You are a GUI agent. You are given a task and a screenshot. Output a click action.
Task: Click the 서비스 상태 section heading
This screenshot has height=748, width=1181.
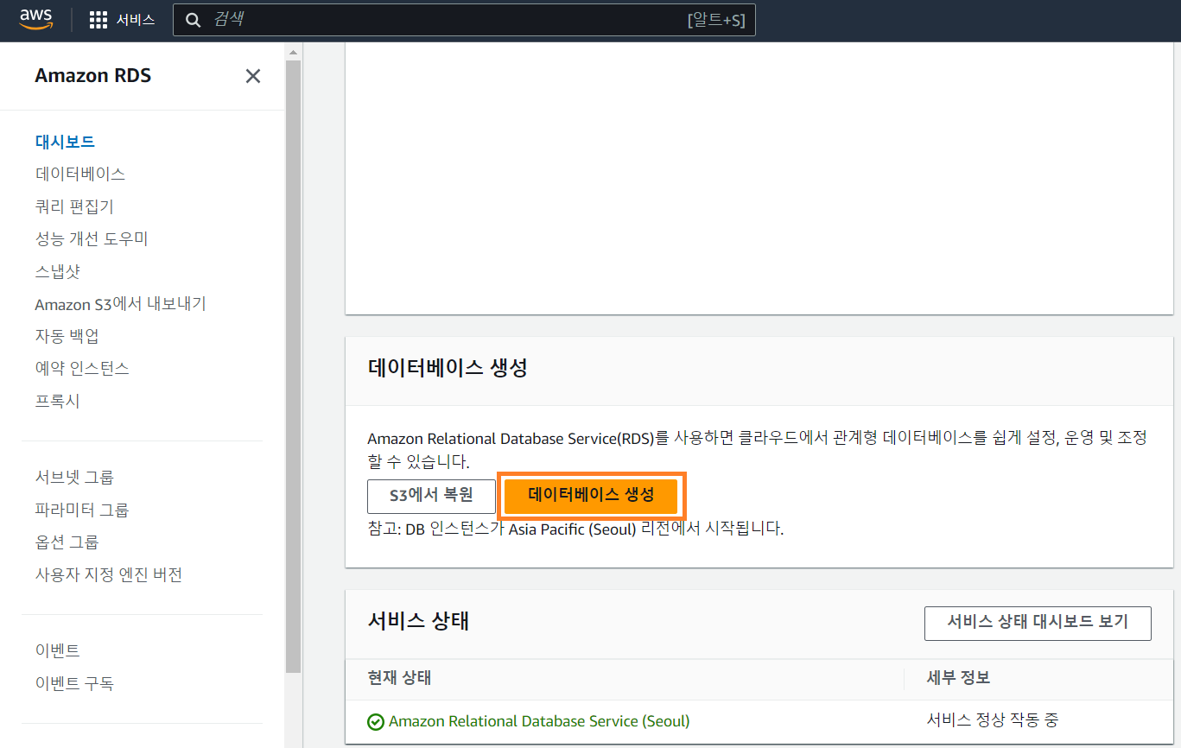tap(418, 621)
